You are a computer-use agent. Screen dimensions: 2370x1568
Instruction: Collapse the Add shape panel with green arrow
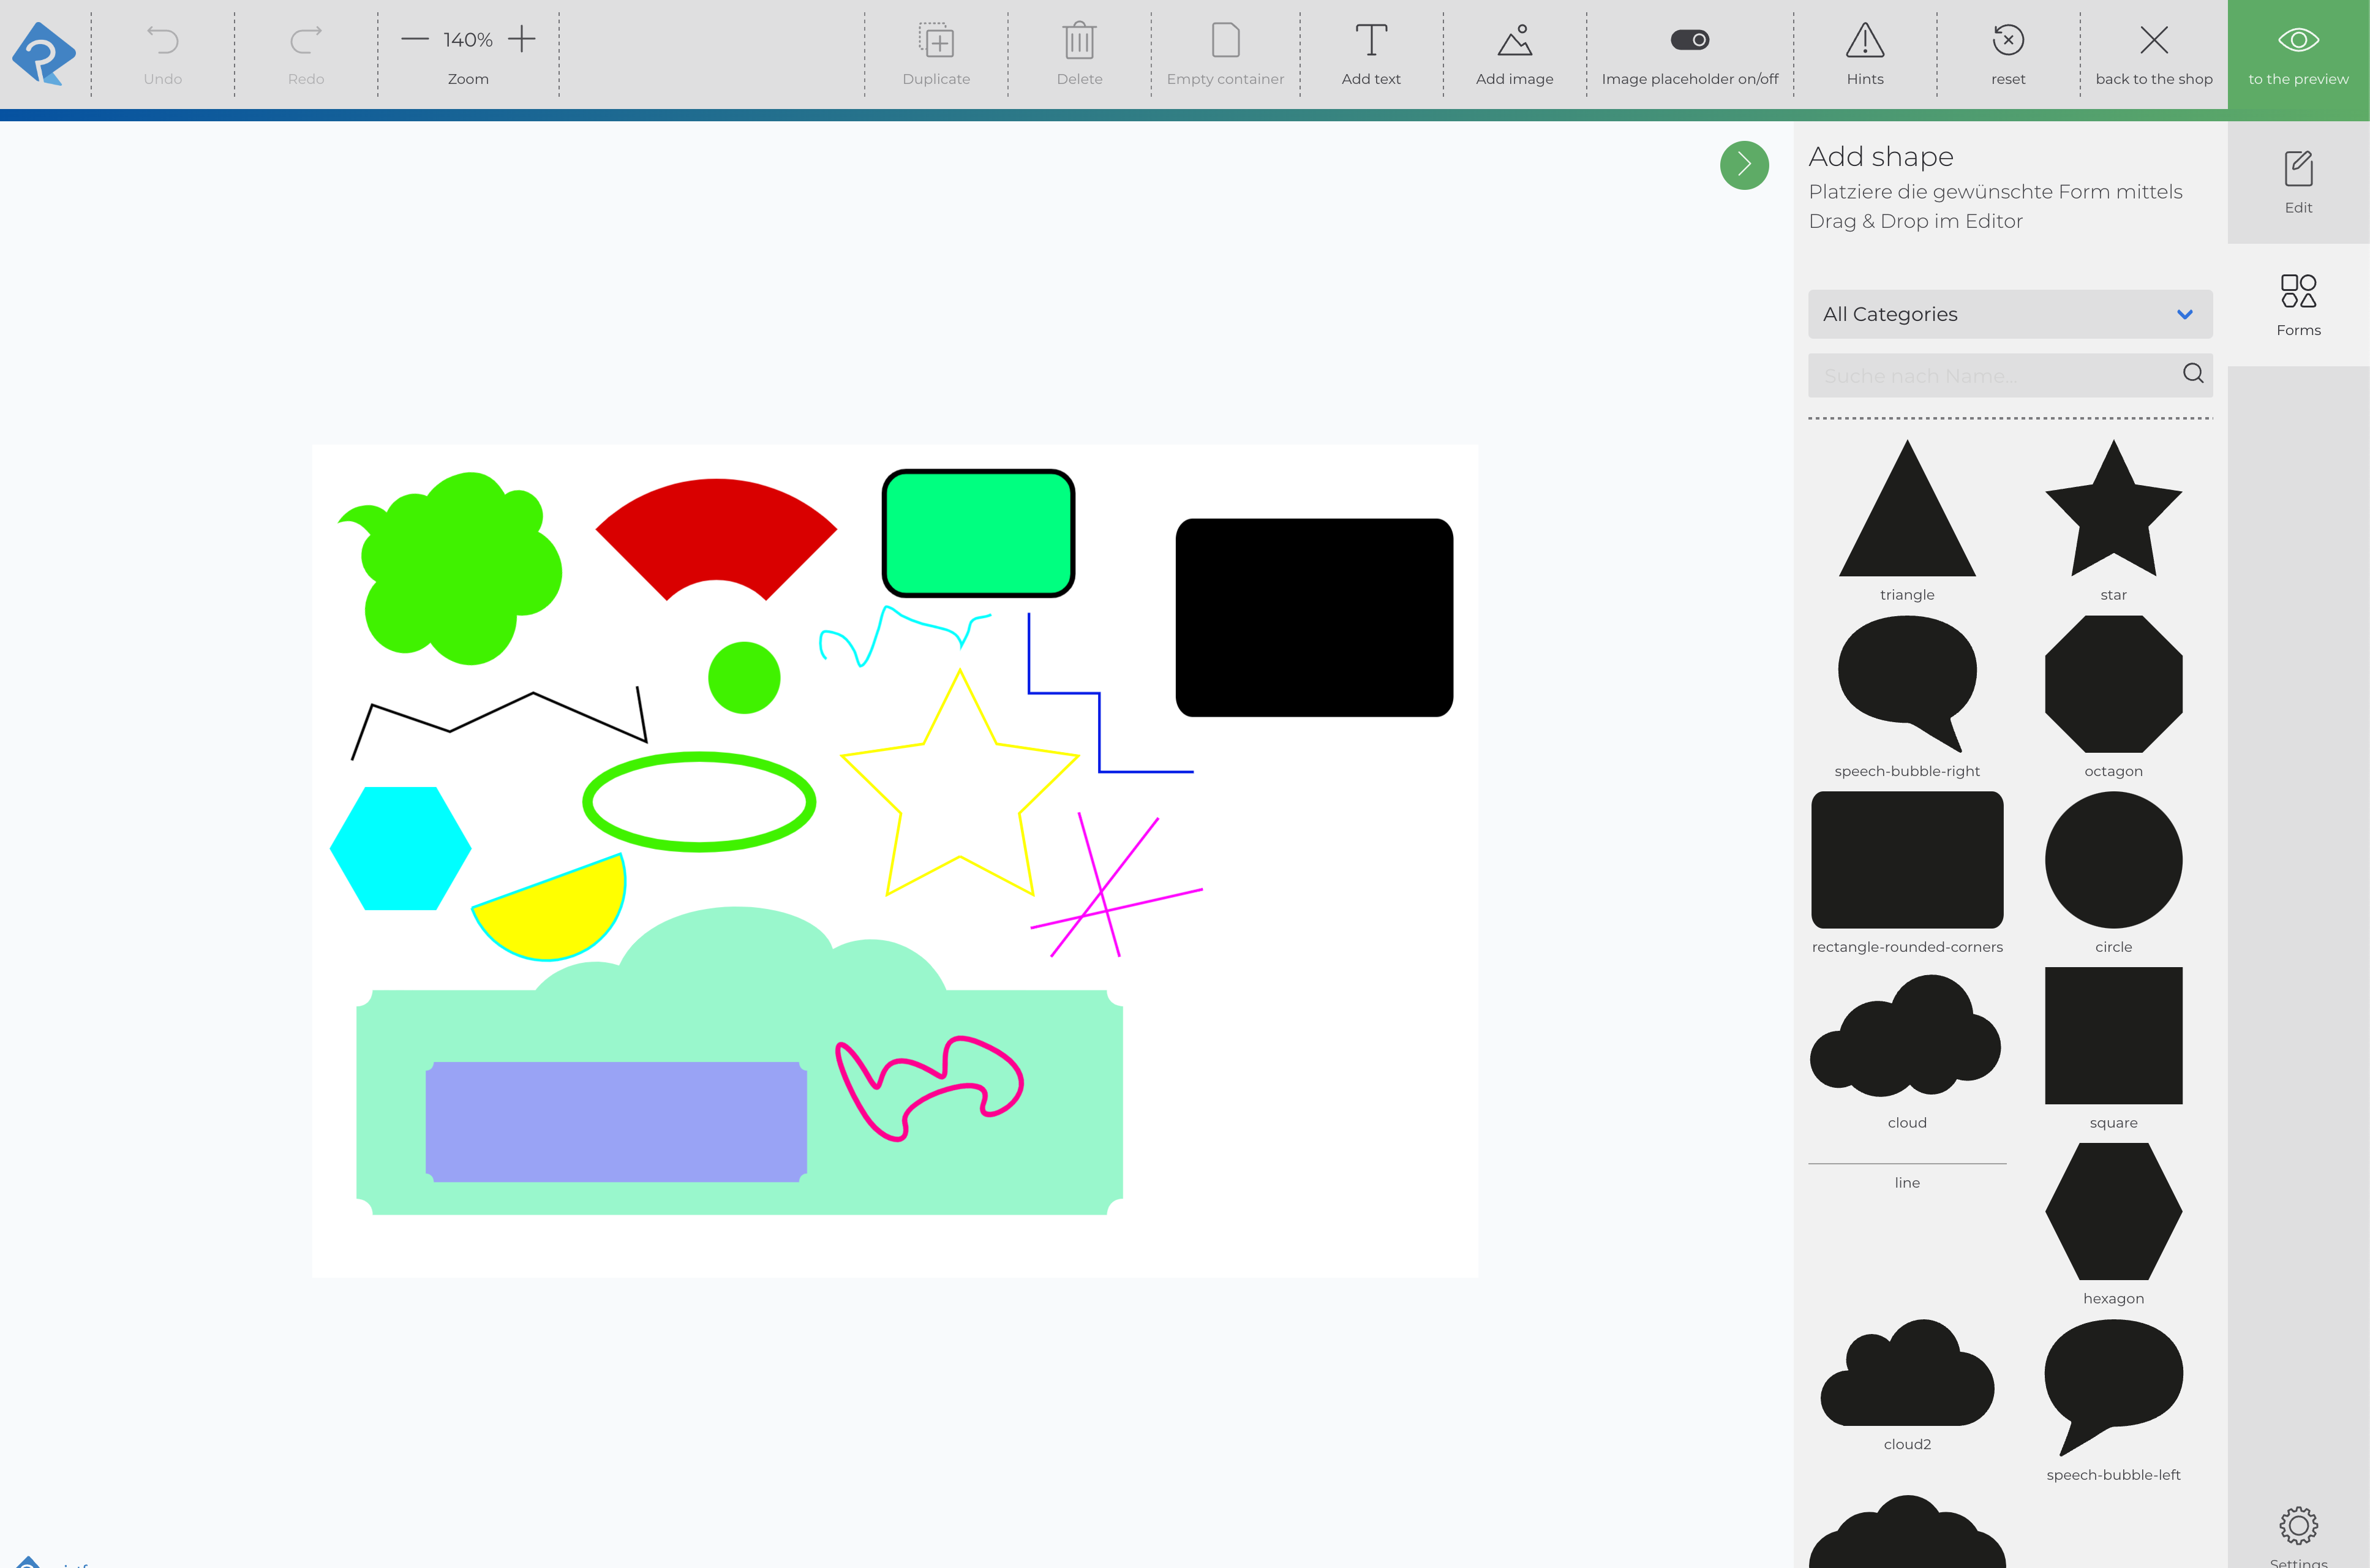pyautogui.click(x=1744, y=165)
